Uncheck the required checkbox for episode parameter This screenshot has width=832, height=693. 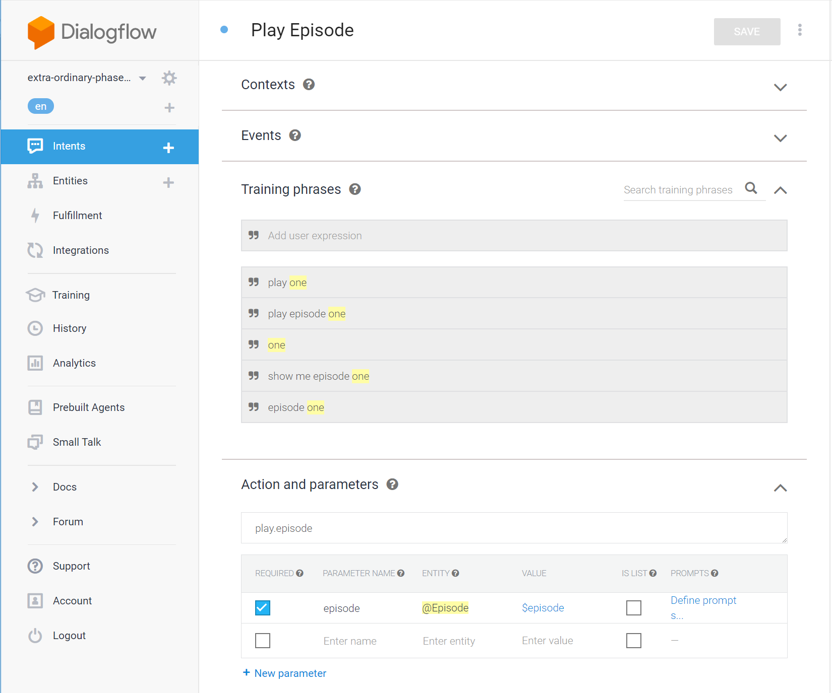[x=263, y=608]
